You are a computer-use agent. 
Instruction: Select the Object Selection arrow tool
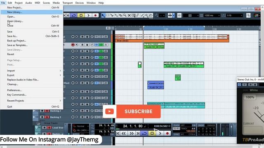103,16
